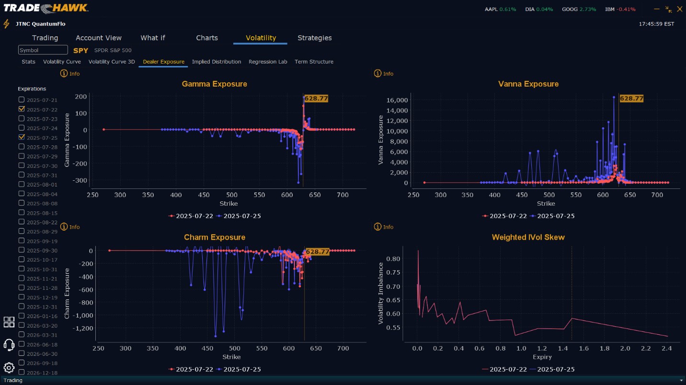Select the Volatility tab
686x385 pixels.
click(x=261, y=38)
